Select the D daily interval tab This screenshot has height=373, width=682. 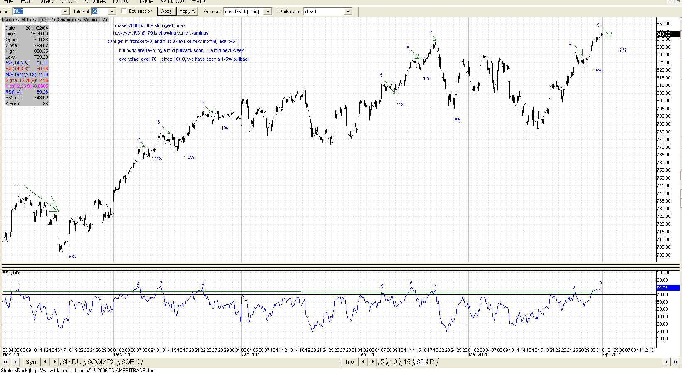click(432, 362)
